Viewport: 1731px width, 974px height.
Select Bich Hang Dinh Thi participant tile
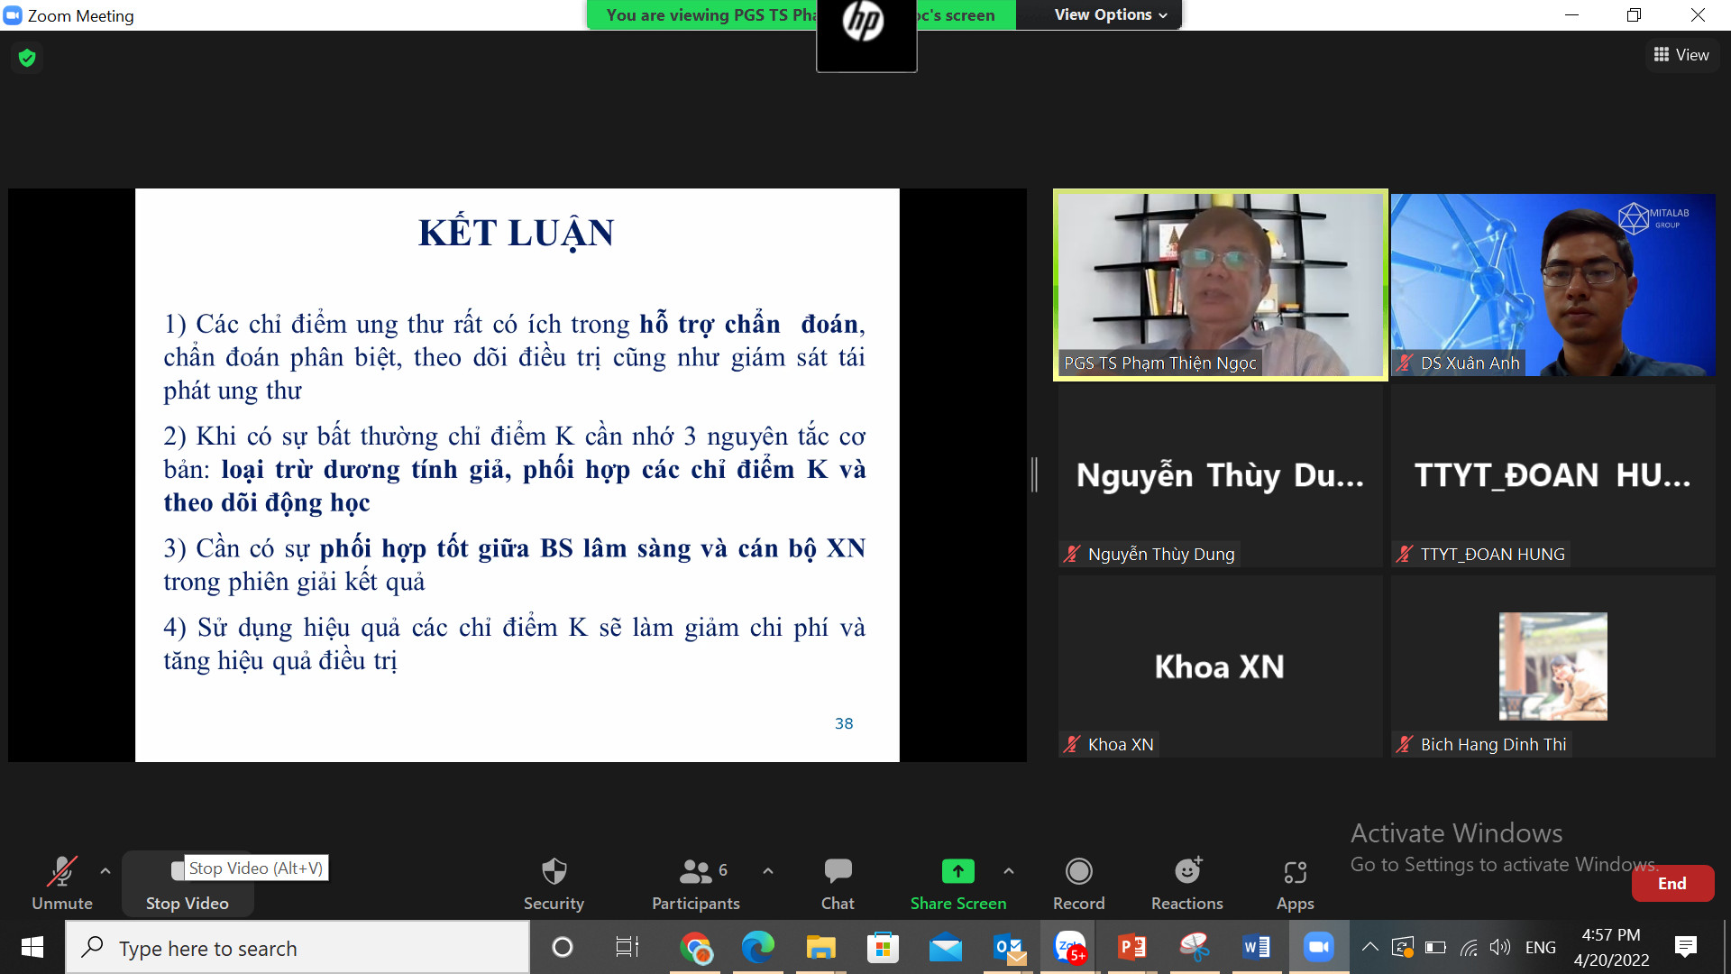pos(1552,666)
